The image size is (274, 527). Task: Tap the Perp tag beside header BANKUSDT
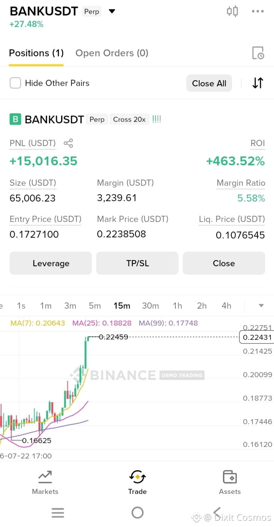point(92,12)
